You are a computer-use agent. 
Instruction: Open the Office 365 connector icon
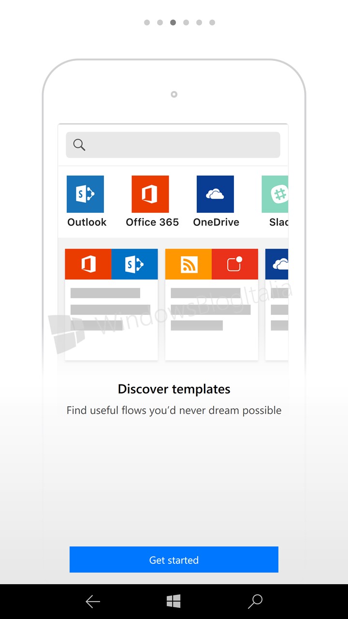[150, 194]
